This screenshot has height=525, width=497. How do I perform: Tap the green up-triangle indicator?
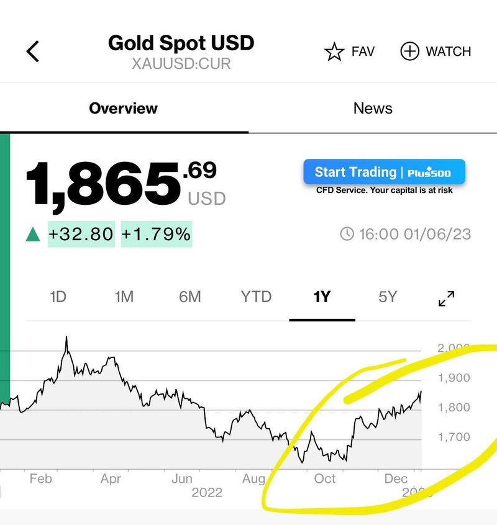point(33,234)
